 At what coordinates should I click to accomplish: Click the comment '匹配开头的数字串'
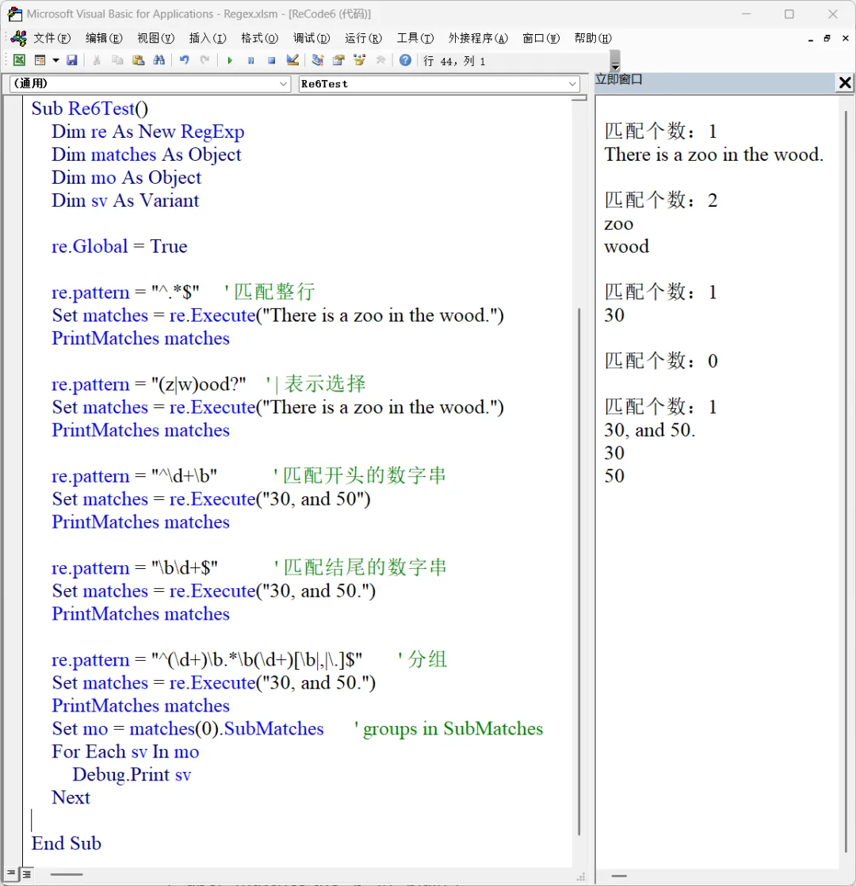click(x=364, y=475)
